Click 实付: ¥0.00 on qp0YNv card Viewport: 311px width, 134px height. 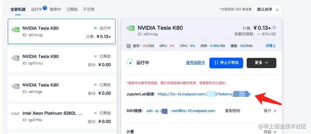[x=99, y=122]
